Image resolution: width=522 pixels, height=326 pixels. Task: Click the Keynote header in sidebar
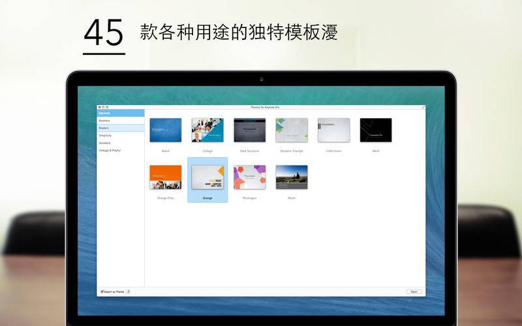[x=121, y=113]
